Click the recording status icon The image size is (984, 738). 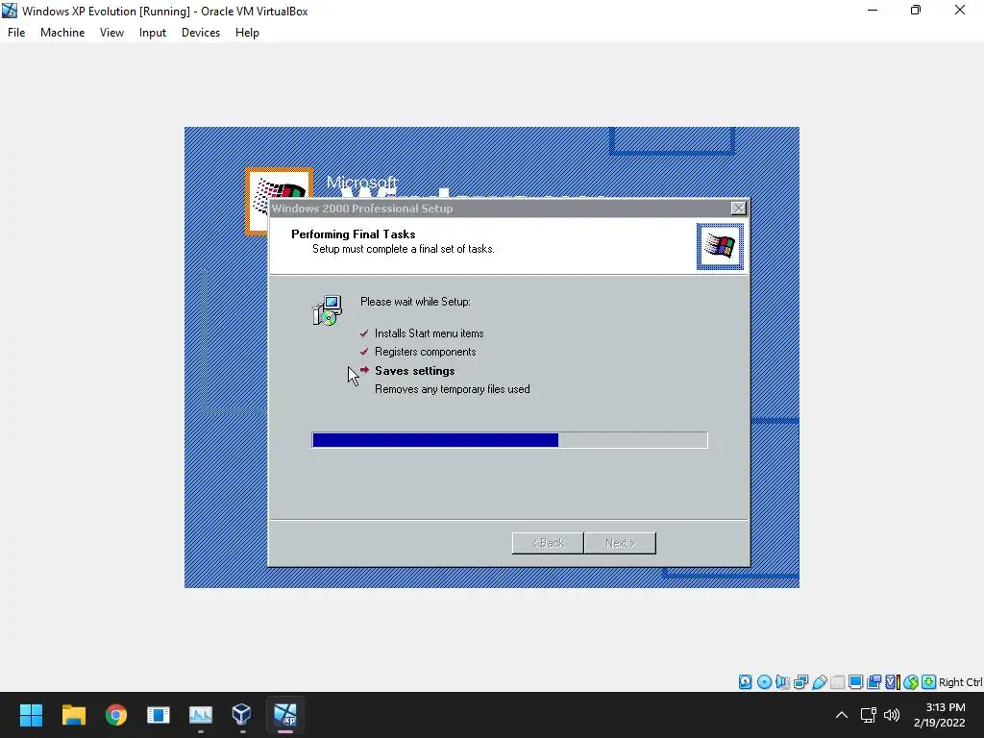(873, 682)
